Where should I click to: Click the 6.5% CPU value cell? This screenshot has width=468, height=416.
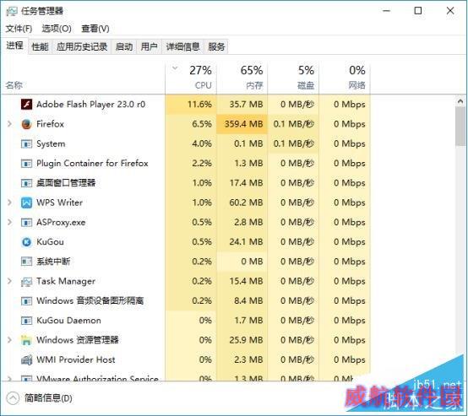tap(191, 124)
